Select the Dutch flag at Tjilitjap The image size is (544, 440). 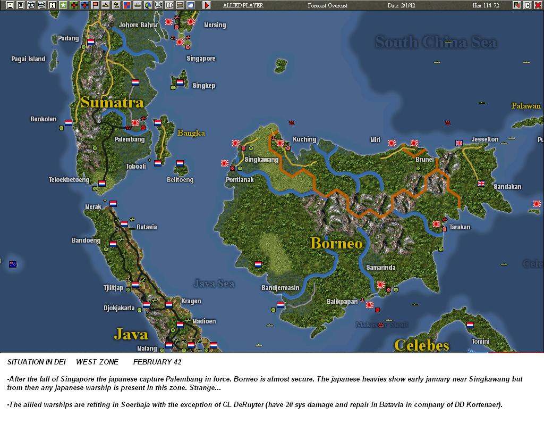click(135, 284)
